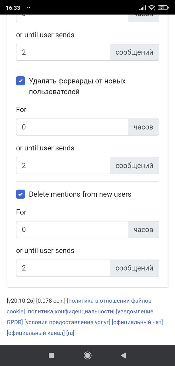Viewport: 175px width, 366px height.
Task: Edit topmost message count field
Action: click(63, 52)
